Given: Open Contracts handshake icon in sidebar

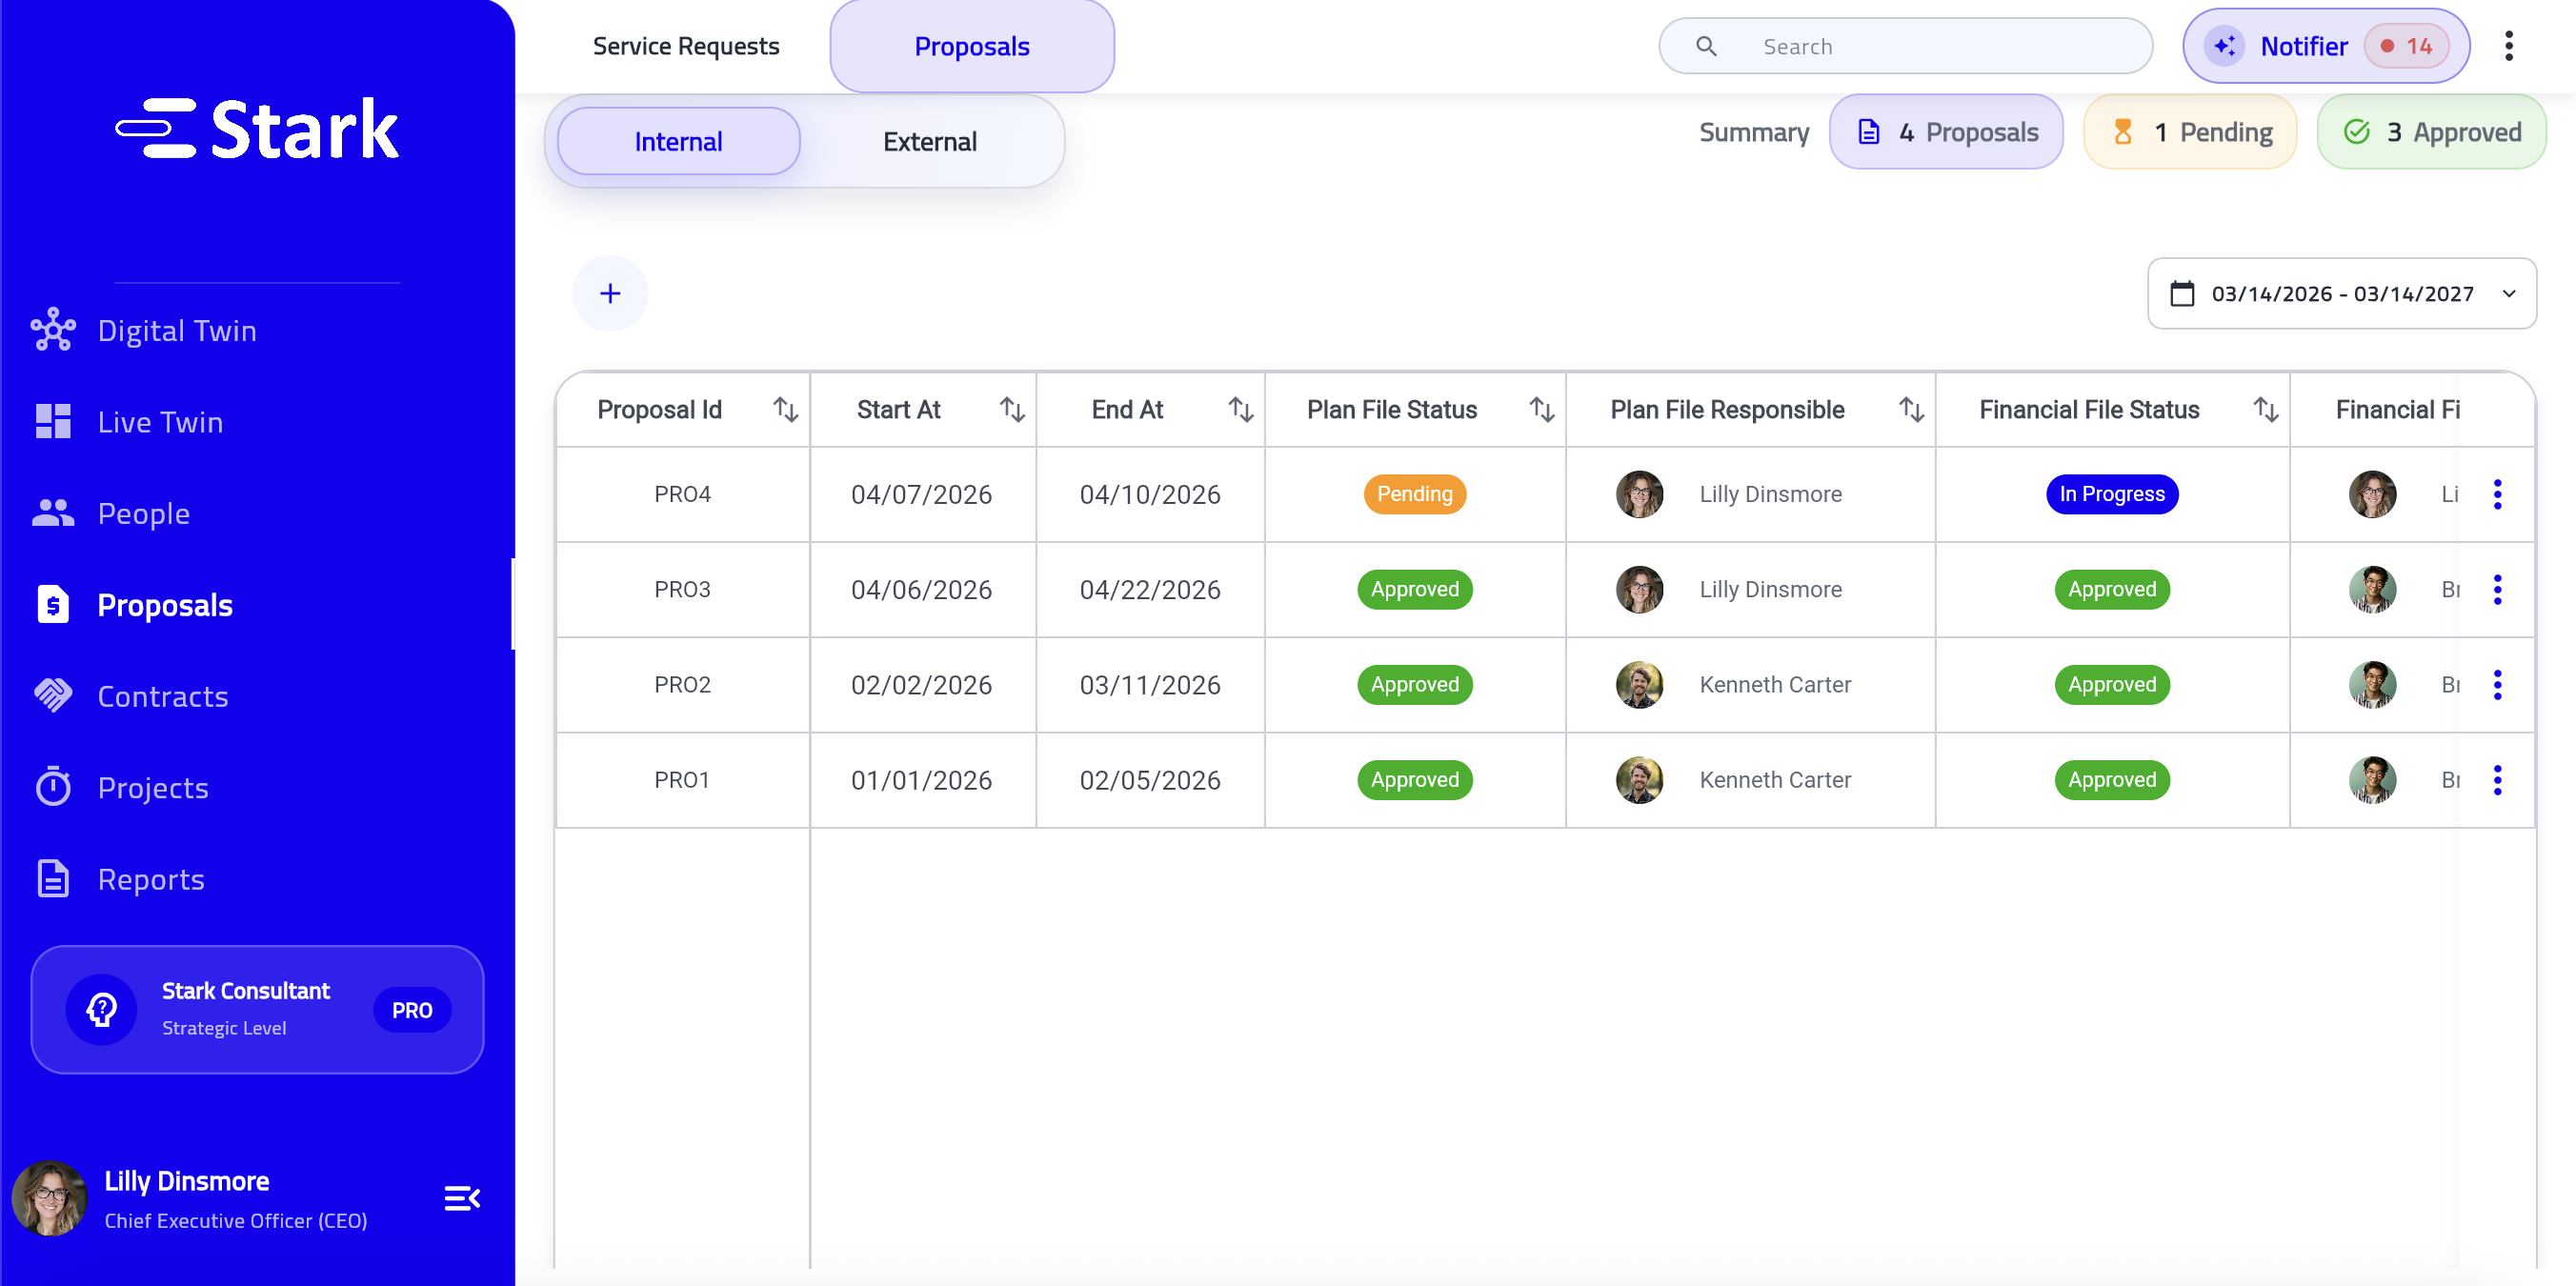Looking at the screenshot, I should 53,696.
